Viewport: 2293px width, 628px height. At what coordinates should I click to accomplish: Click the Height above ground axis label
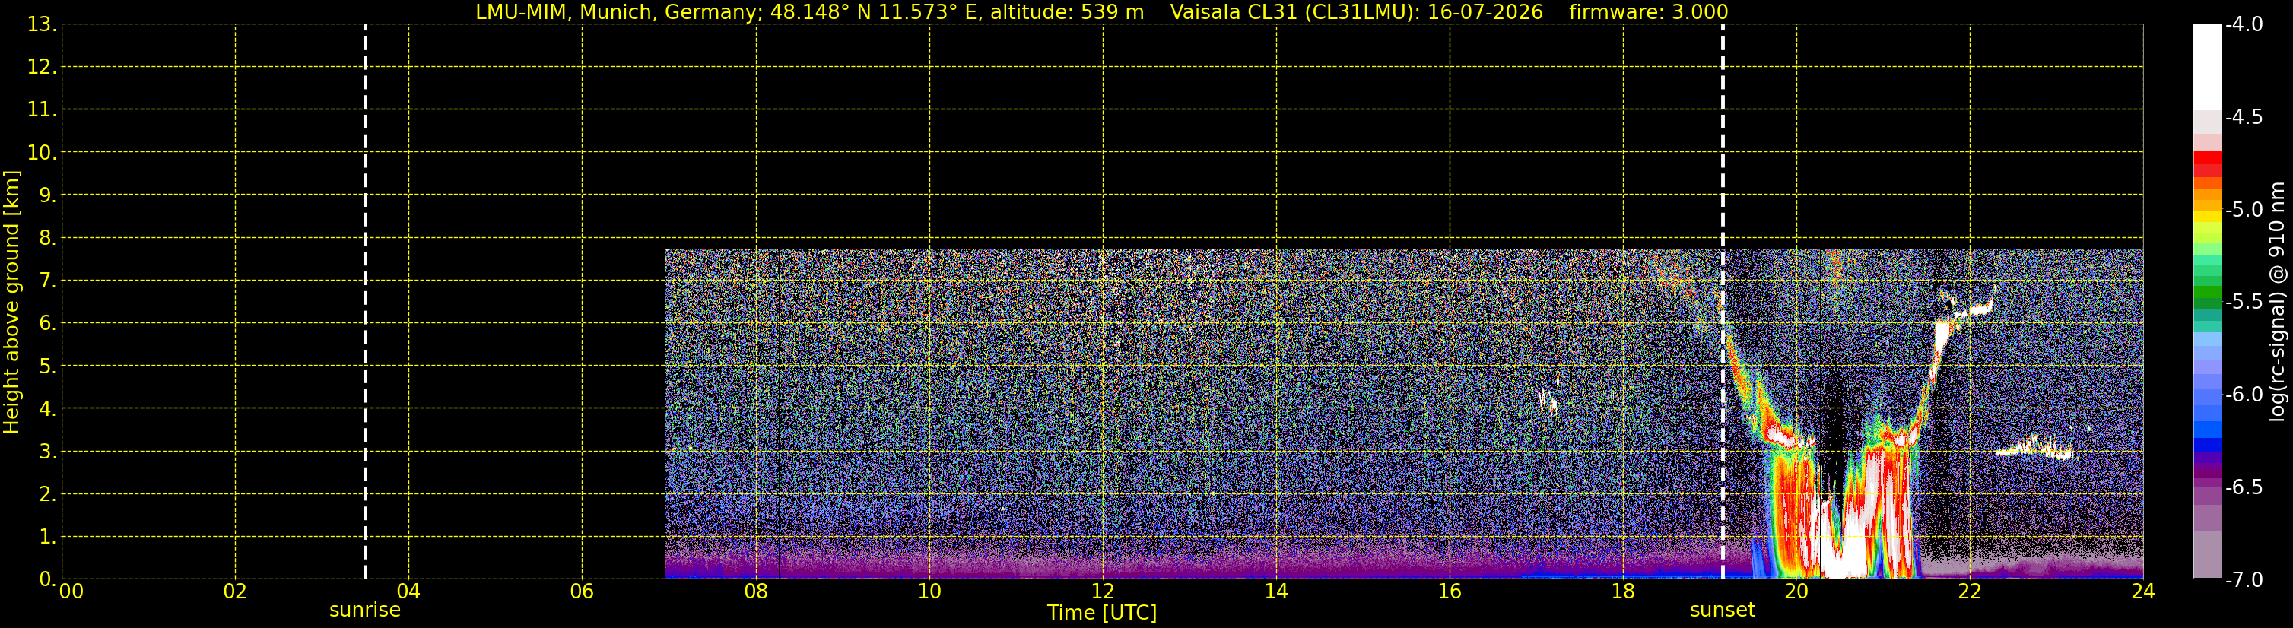(x=11, y=303)
